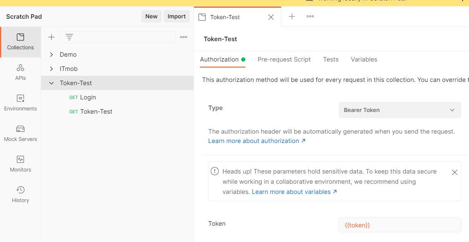
Task: Open request History
Action: coord(20,194)
